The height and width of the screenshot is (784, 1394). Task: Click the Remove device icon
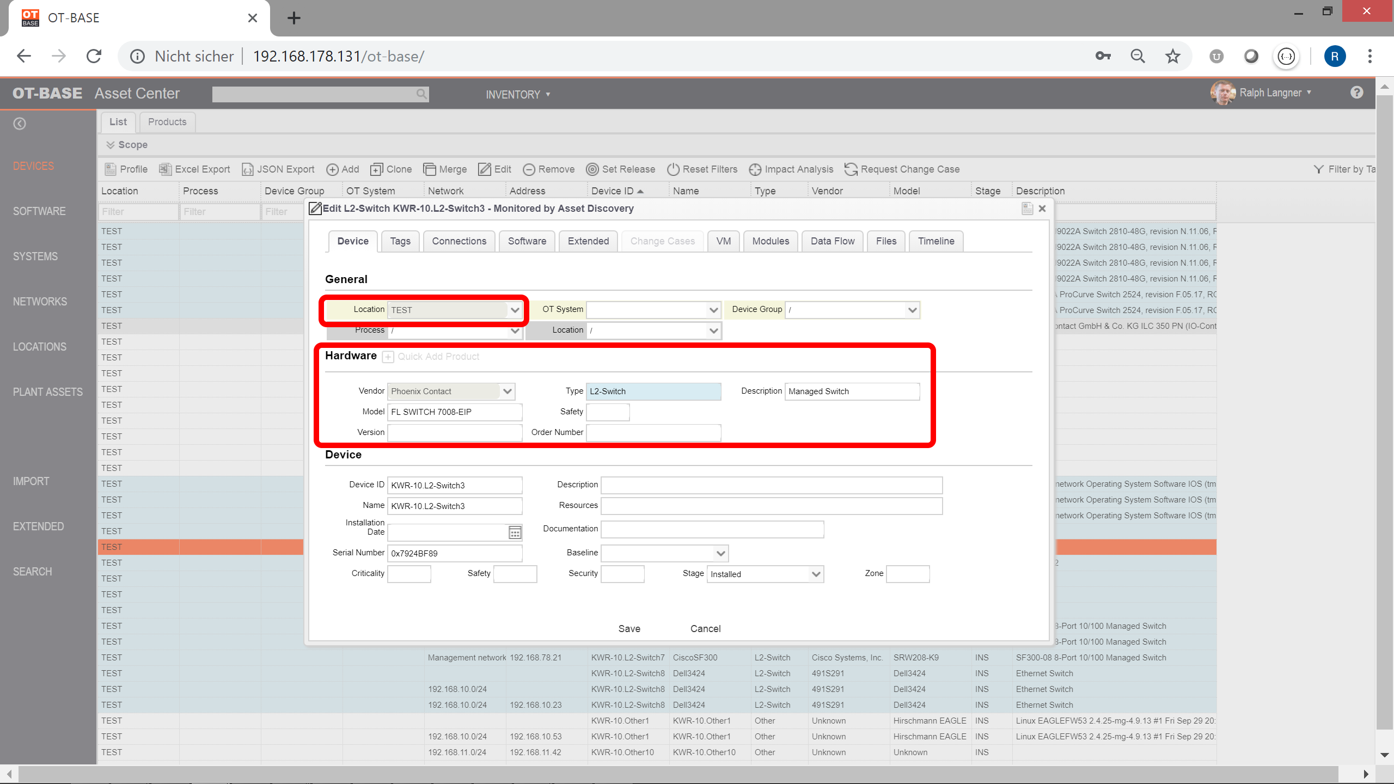[x=529, y=169]
